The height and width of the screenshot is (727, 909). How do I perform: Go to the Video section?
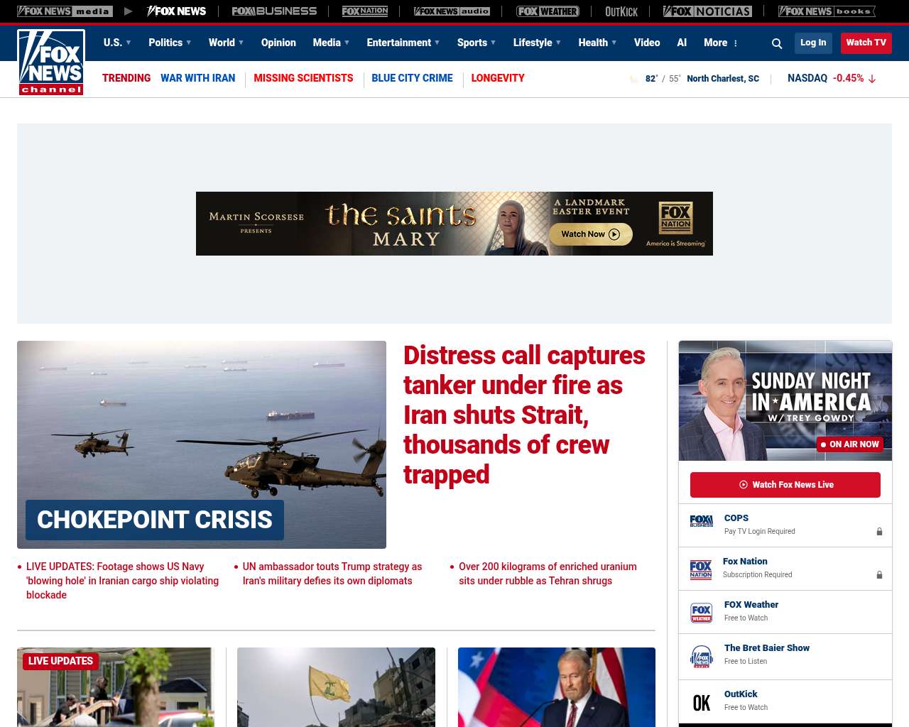pyautogui.click(x=647, y=43)
